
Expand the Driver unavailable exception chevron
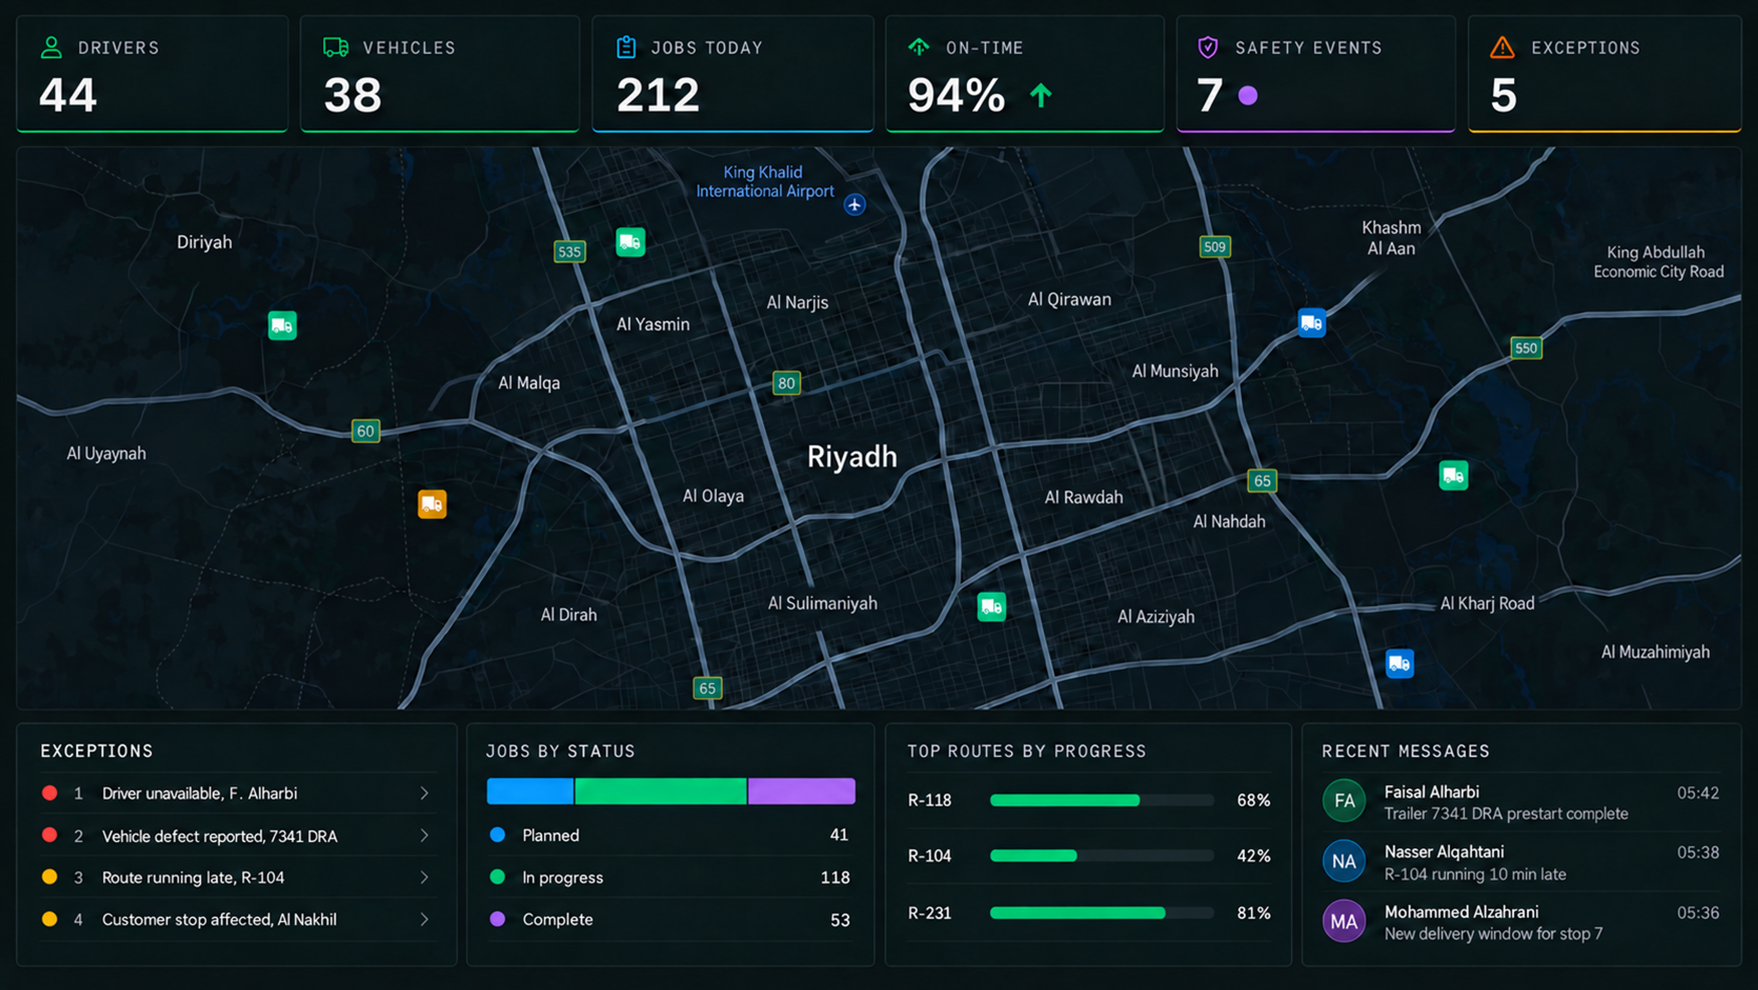[x=424, y=794]
